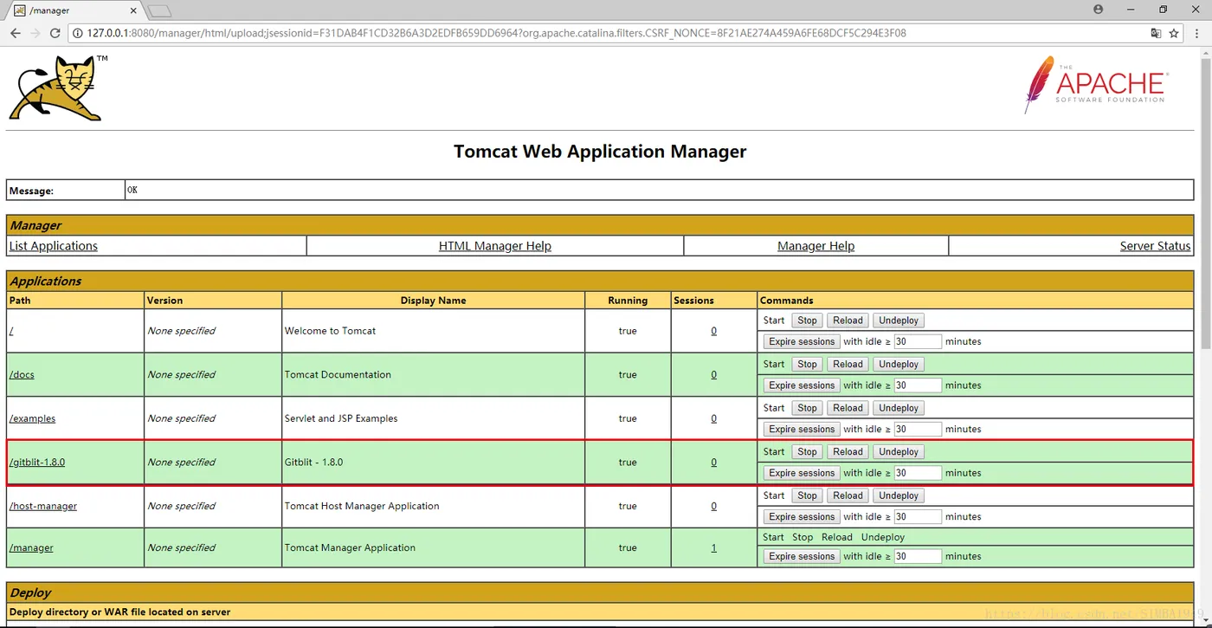Image resolution: width=1212 pixels, height=628 pixels.
Task: Undeploy the gitblit-1.8.0 application
Action: pos(899,452)
